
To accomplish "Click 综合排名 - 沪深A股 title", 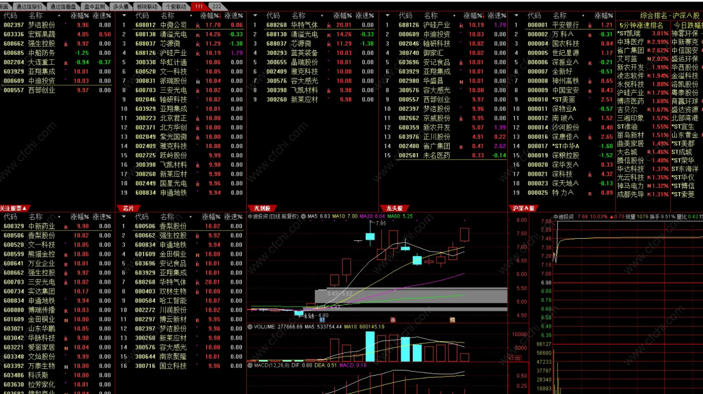I will point(669,16).
